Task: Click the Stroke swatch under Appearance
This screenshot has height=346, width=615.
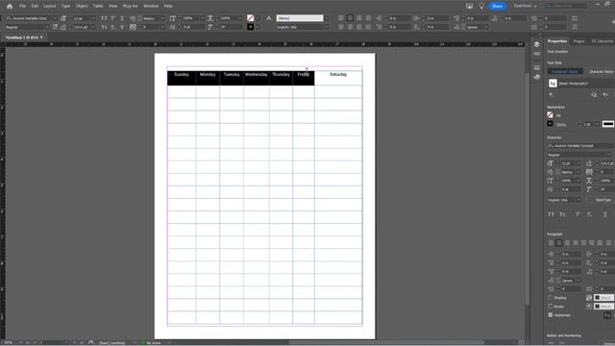Action: click(x=550, y=124)
